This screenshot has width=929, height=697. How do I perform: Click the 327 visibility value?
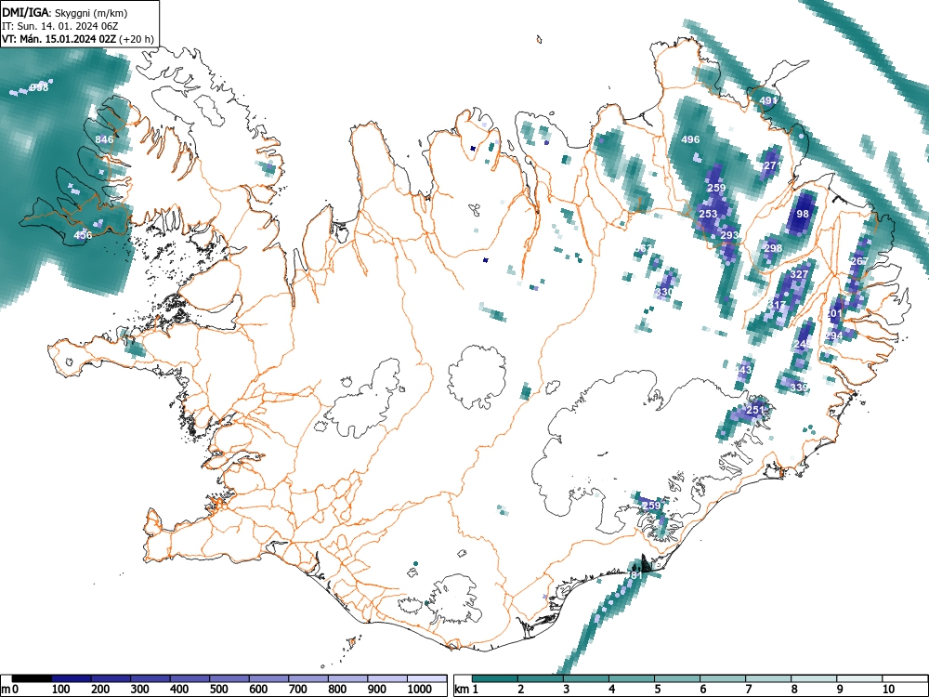(x=799, y=274)
